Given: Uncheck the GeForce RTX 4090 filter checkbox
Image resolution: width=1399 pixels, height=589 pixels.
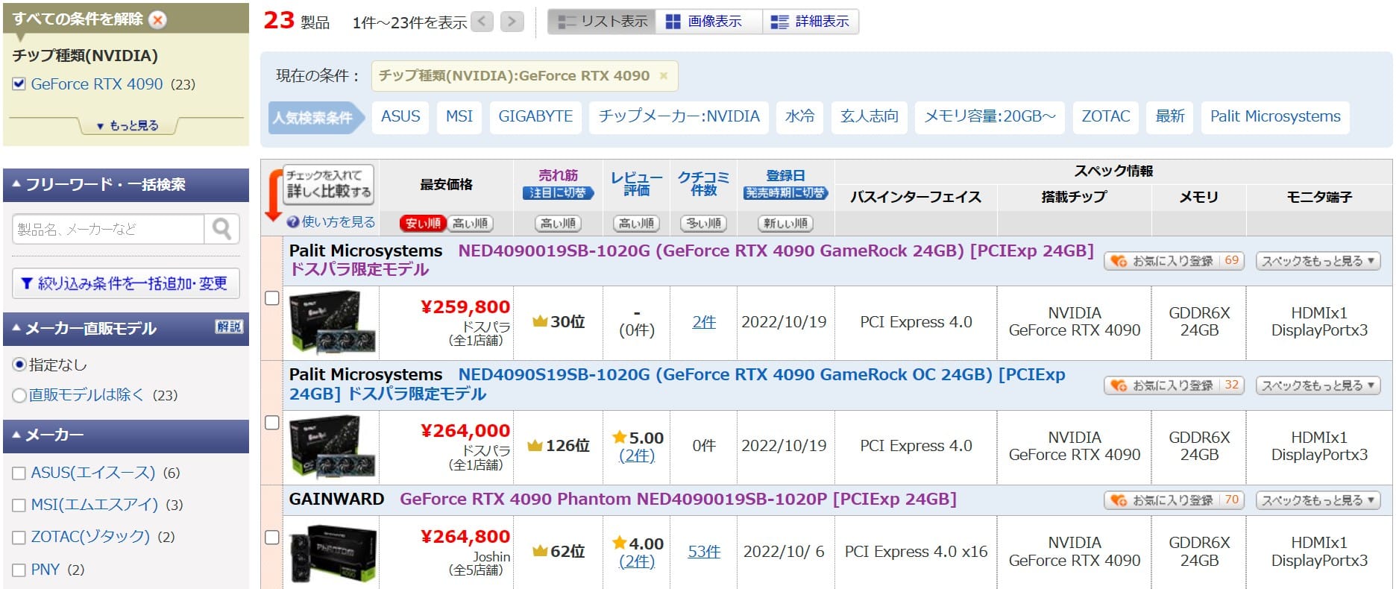Looking at the screenshot, I should coord(19,84).
